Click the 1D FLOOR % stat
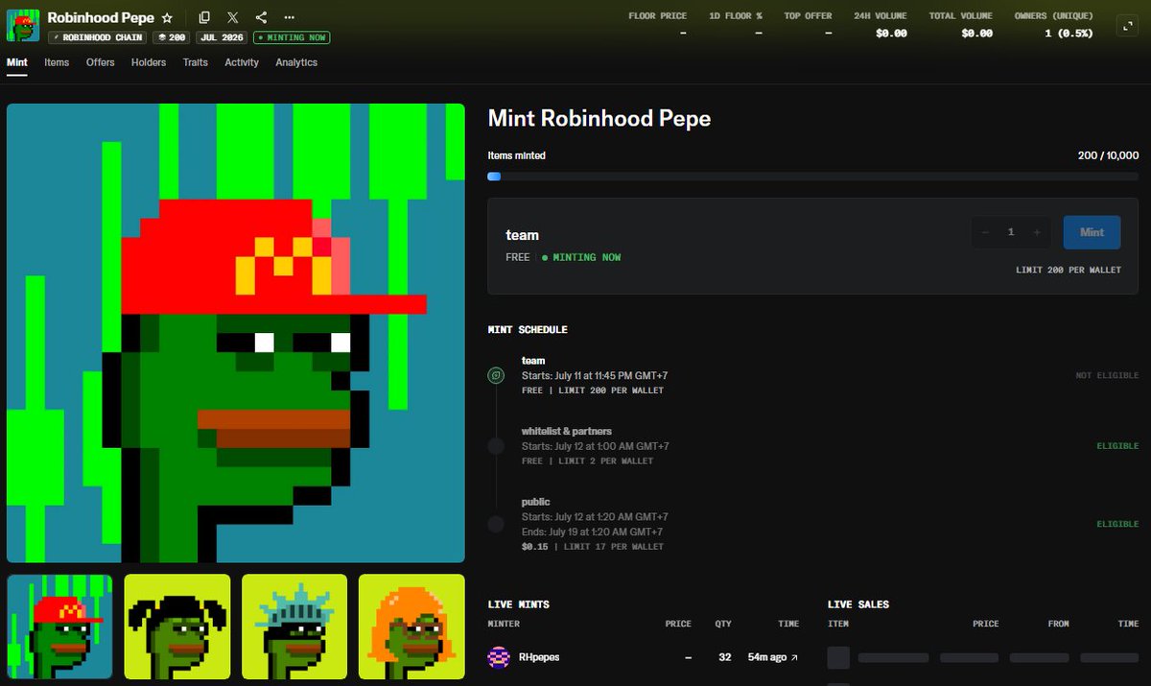Viewport: 1151px width, 686px height. click(x=735, y=25)
